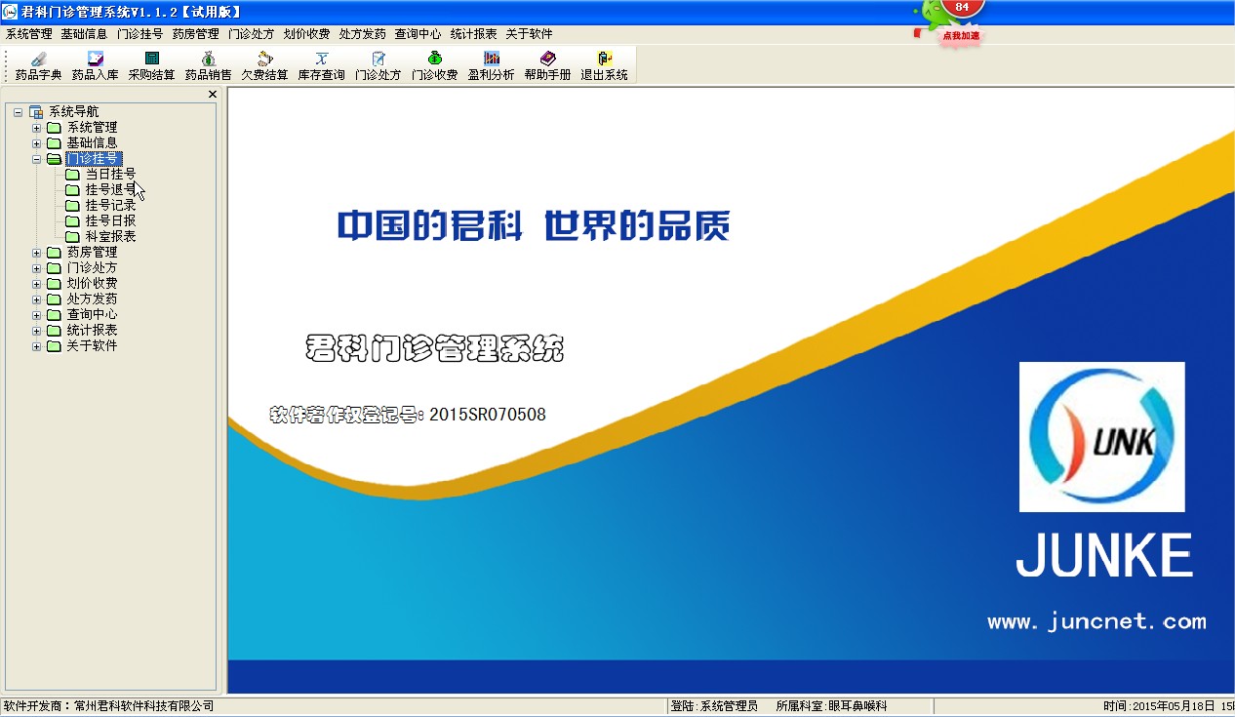Screen dimensions: 1235x717
Task: Click status bar department 眼耳鼻喉科
Action: [857, 706]
